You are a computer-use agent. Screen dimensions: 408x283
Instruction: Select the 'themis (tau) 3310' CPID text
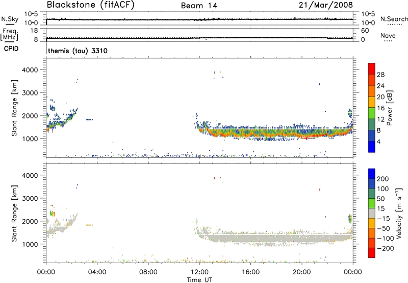78,51
